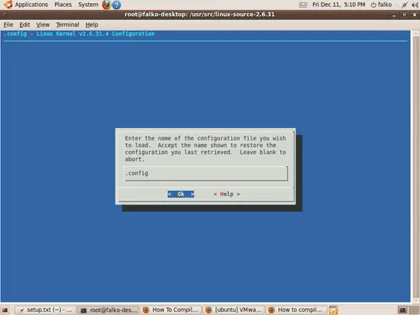Click the .config filename input field
The image size is (420, 315).
pos(205,173)
